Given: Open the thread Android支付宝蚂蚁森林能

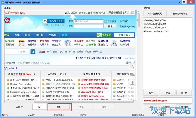Looking at the screenshot, I should pos(95,84).
